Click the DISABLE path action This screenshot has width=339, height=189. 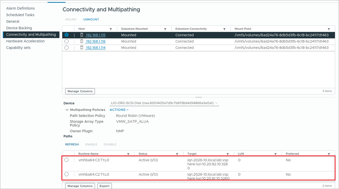[110, 144]
